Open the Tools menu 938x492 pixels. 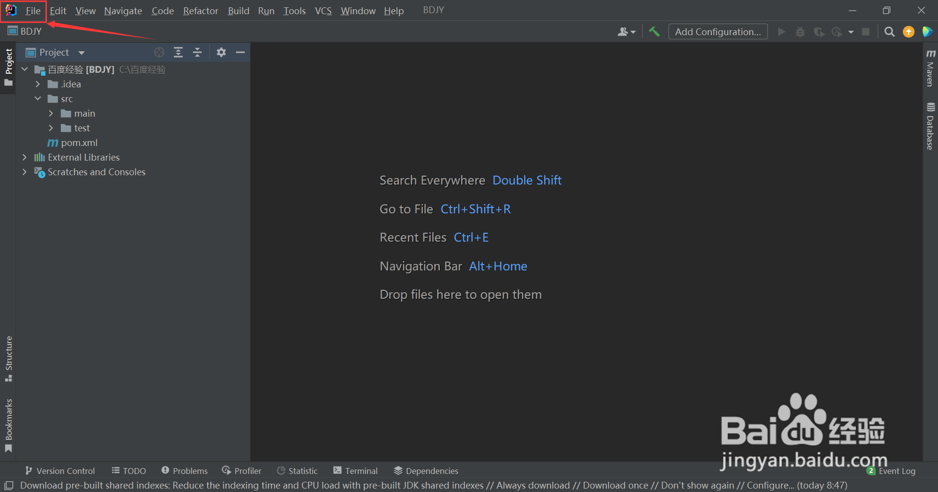[x=295, y=11]
